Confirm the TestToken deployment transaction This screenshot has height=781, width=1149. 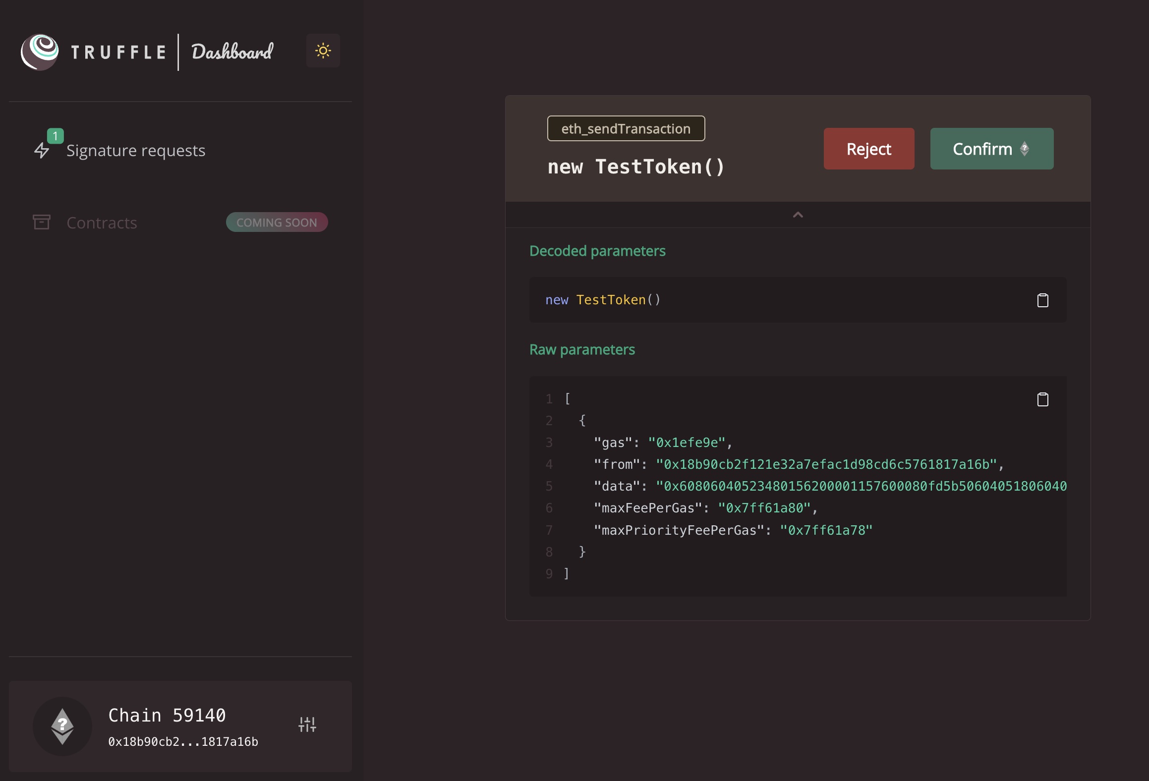(991, 149)
